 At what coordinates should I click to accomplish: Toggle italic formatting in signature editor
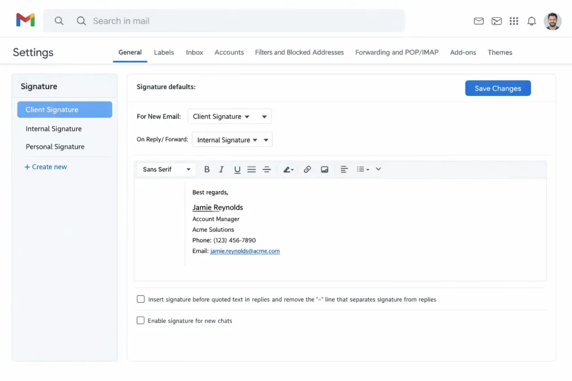(x=221, y=170)
